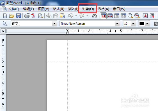
Task: Open the 正文 paragraph style dropdown
Action: [x=54, y=24]
